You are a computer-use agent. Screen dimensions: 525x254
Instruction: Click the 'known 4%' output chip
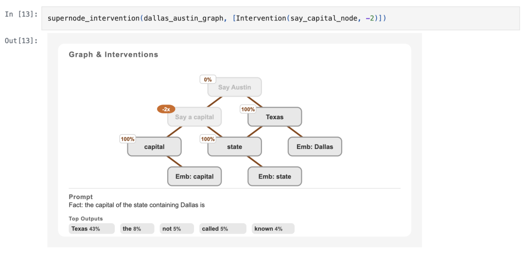(273, 229)
